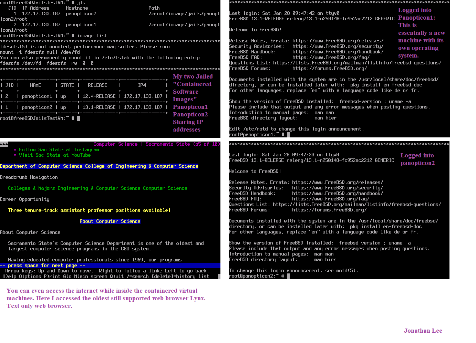Viewport: 476px width, 343px height.
Task: Click the highlighted About Computer Science heading
Action: click(x=110, y=221)
